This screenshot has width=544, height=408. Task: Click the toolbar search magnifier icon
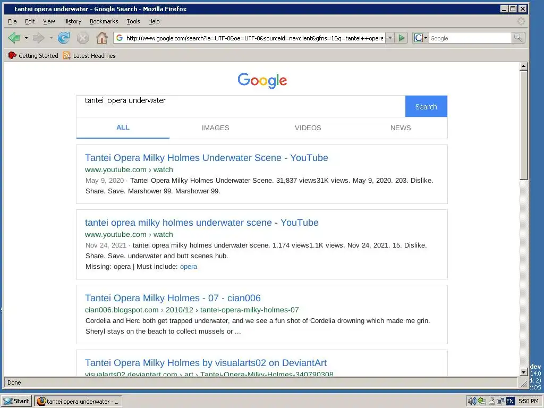point(518,38)
